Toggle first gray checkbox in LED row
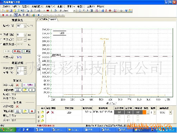Viewport: 177px width, 133px height. (x=119, y=112)
